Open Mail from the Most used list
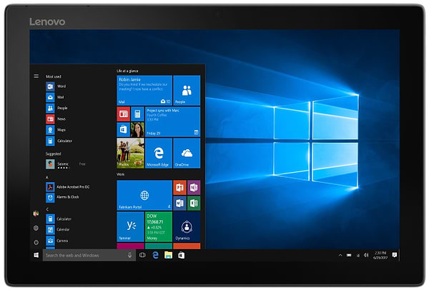Viewport: 429px width, 292px height. (55, 97)
